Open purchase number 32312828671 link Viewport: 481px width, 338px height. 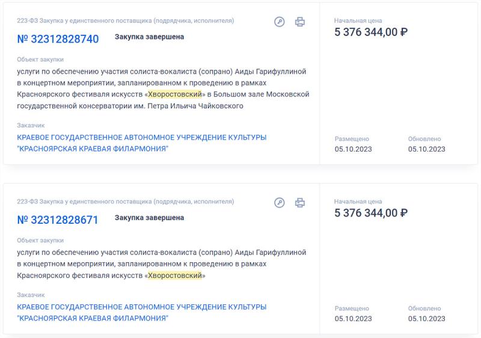tap(58, 220)
